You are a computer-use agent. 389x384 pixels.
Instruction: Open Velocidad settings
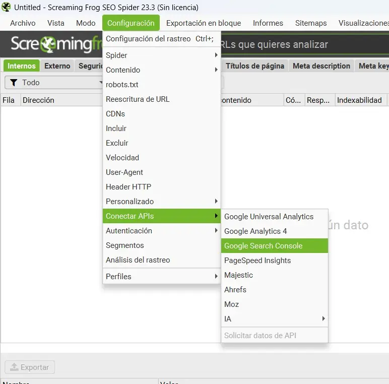tap(162, 158)
